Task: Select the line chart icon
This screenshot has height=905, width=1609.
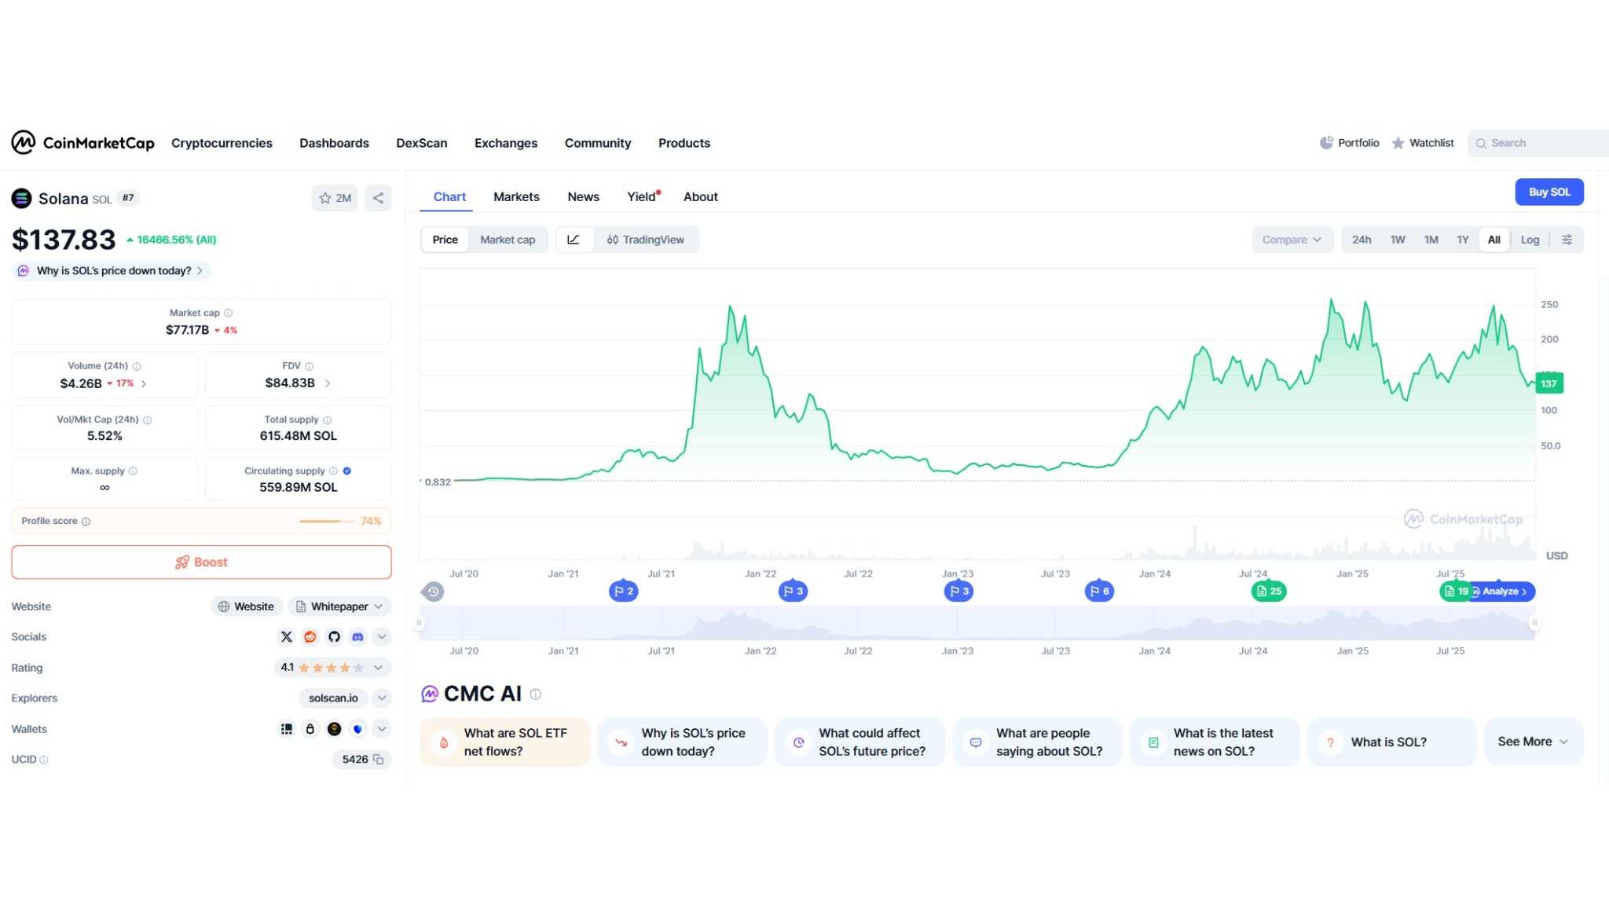Action: click(574, 240)
